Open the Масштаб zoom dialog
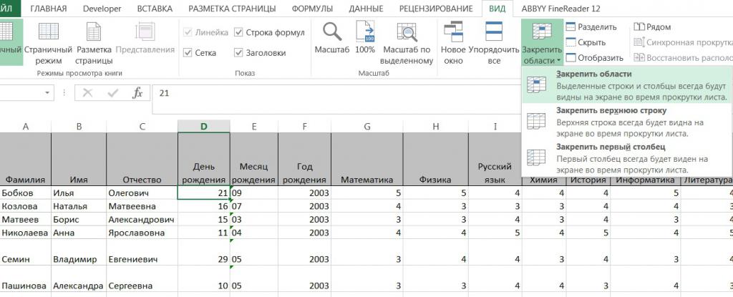 click(x=332, y=39)
